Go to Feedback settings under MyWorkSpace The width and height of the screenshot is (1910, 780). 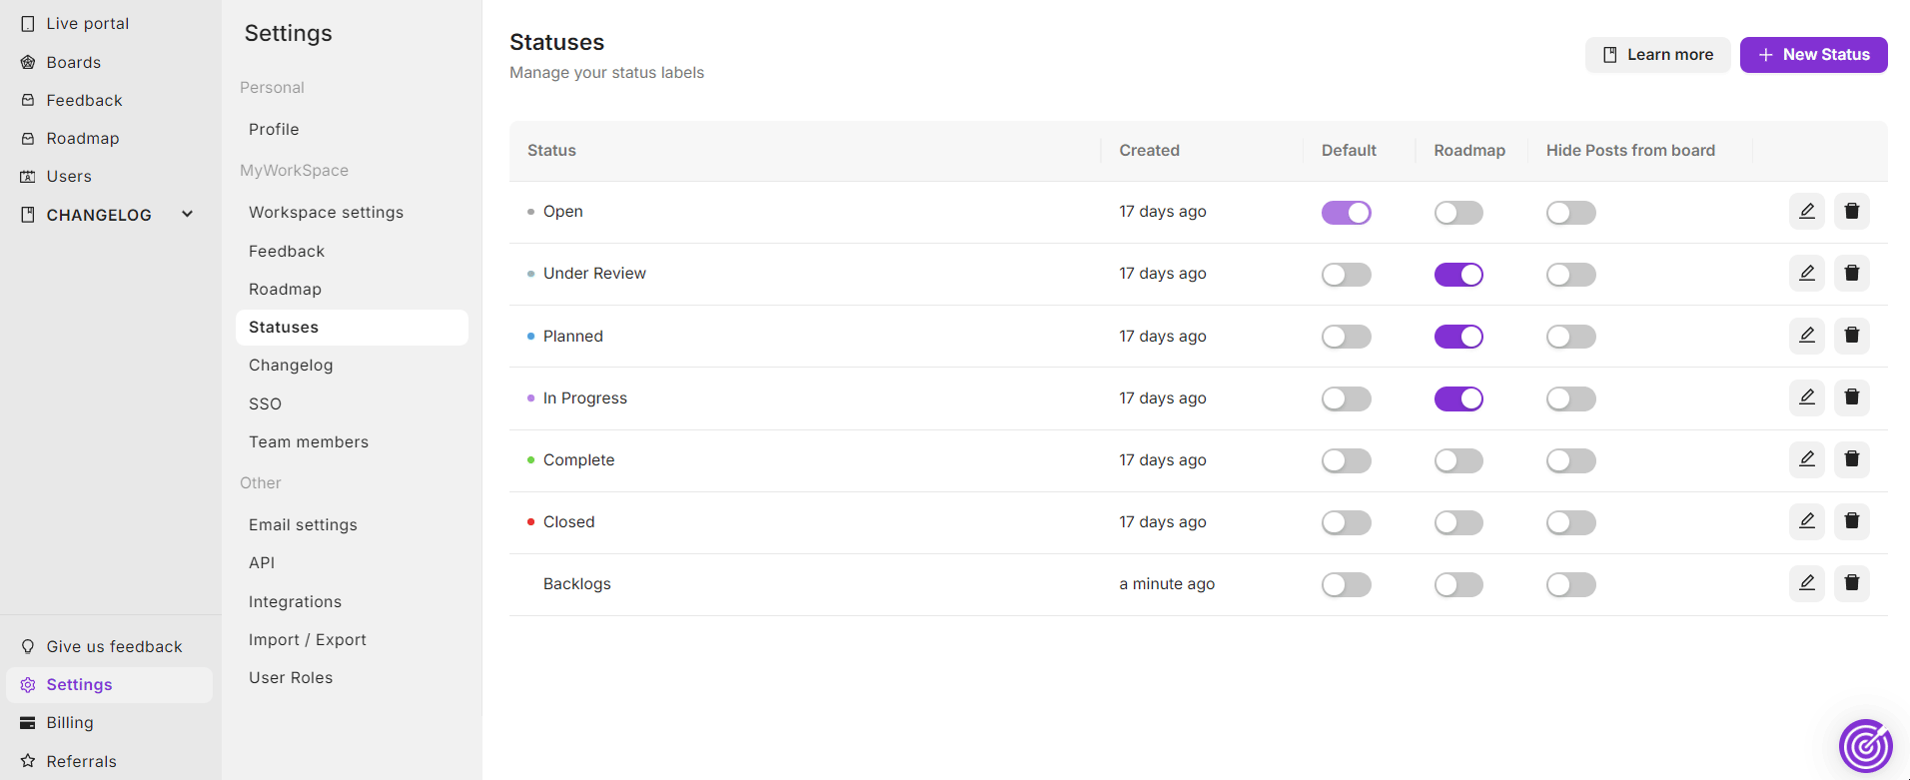[x=287, y=251]
